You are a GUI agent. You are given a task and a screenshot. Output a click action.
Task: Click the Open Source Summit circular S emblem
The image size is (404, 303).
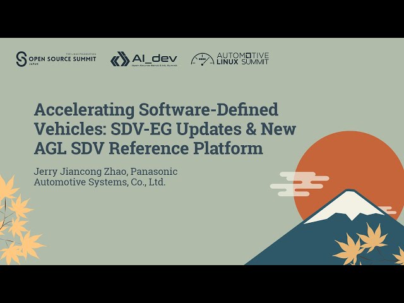(22, 59)
